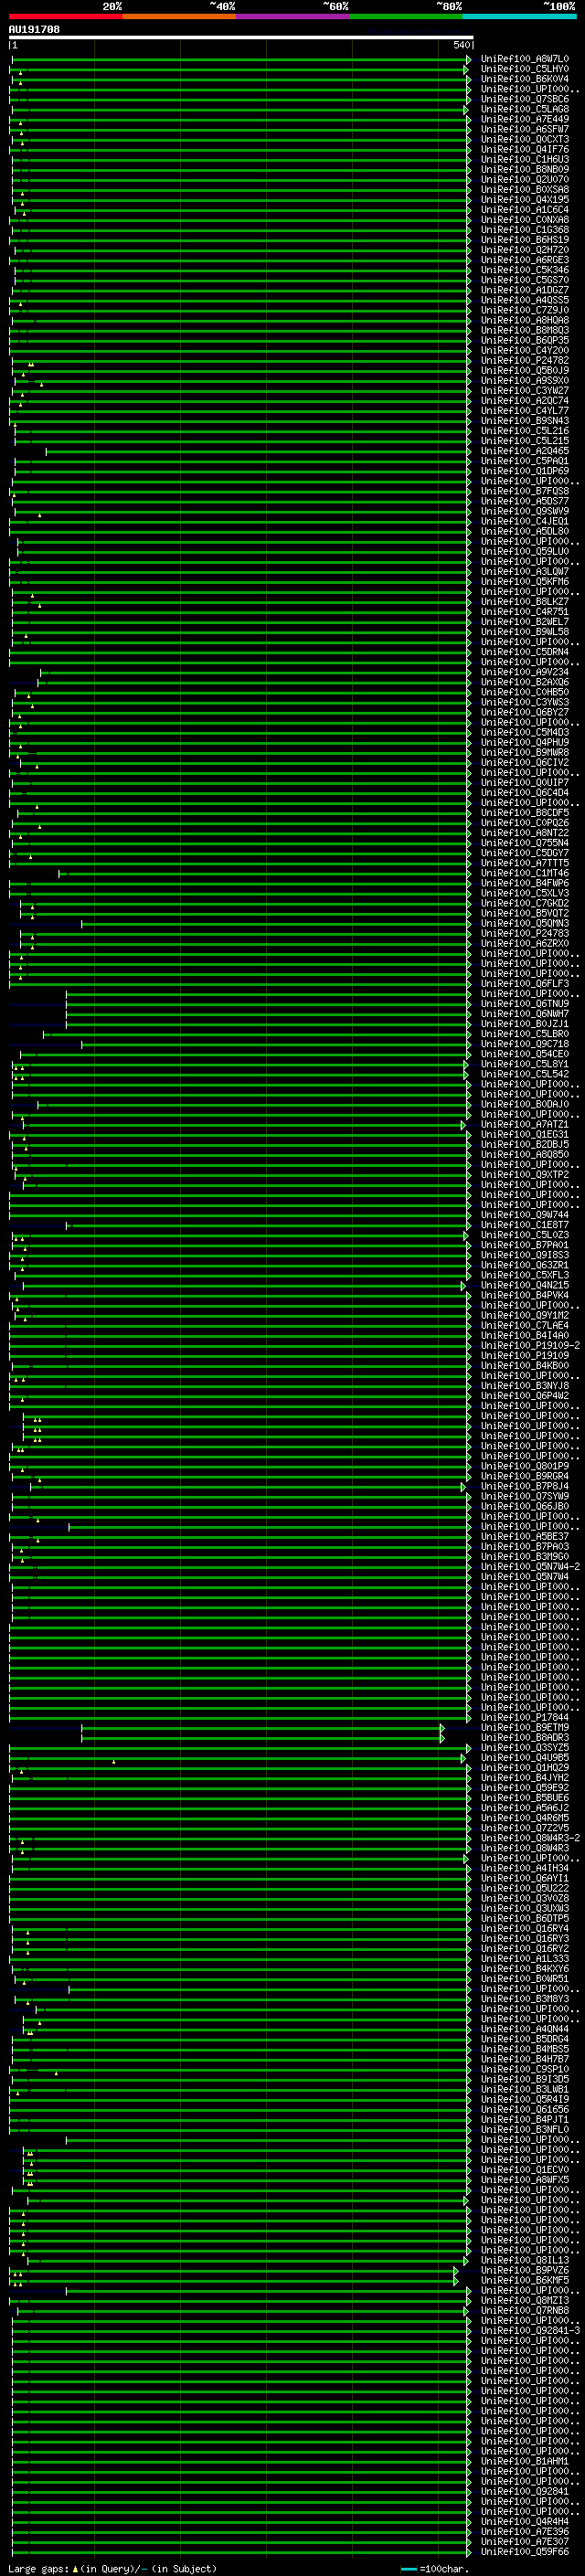Select the UniRef100_C1G368 label

tap(524, 230)
